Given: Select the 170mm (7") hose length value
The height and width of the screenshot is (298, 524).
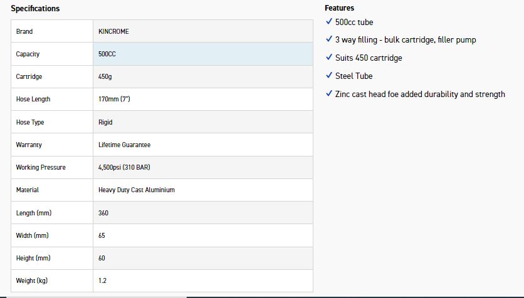Looking at the screenshot, I should (x=114, y=99).
